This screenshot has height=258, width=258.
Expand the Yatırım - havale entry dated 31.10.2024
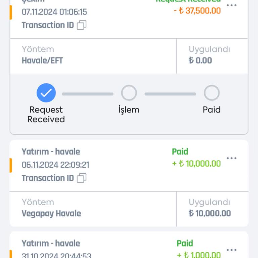click(51, 244)
